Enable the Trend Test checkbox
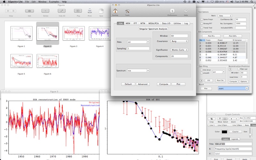Screen dimensions: 256x160 click(x=202, y=28)
